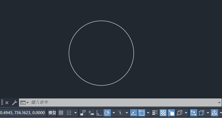The width and height of the screenshot is (222, 118).
Task: Turn off the gizmo display
Action: click(214, 113)
